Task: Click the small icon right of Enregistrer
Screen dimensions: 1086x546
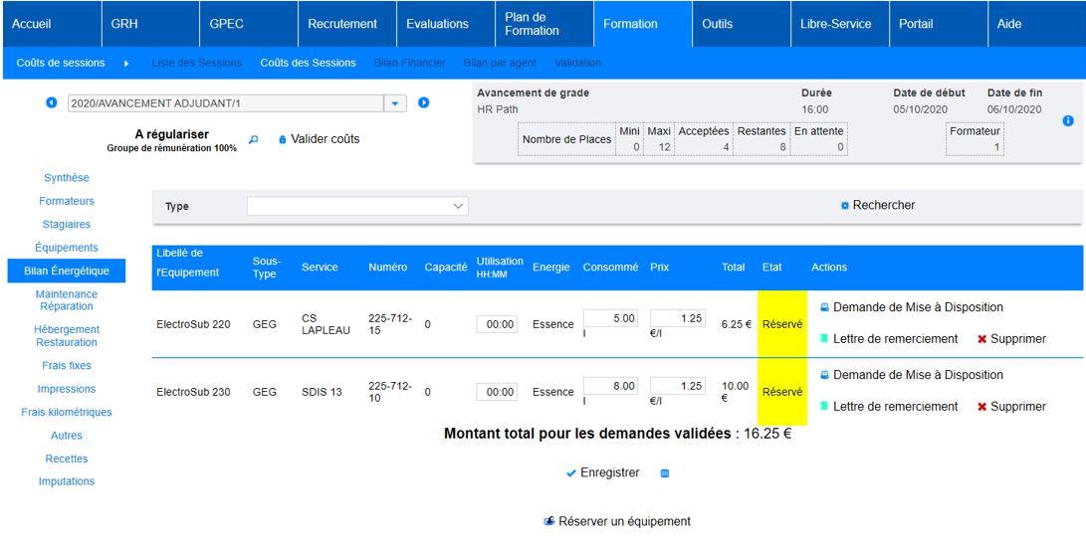Action: click(x=665, y=473)
